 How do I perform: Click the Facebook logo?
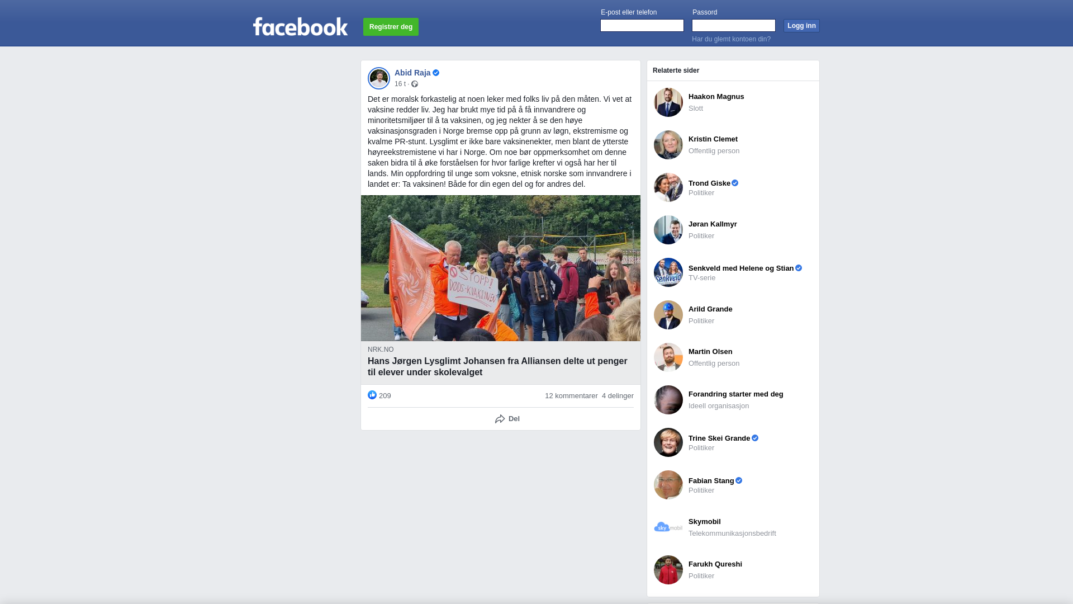tap(300, 26)
